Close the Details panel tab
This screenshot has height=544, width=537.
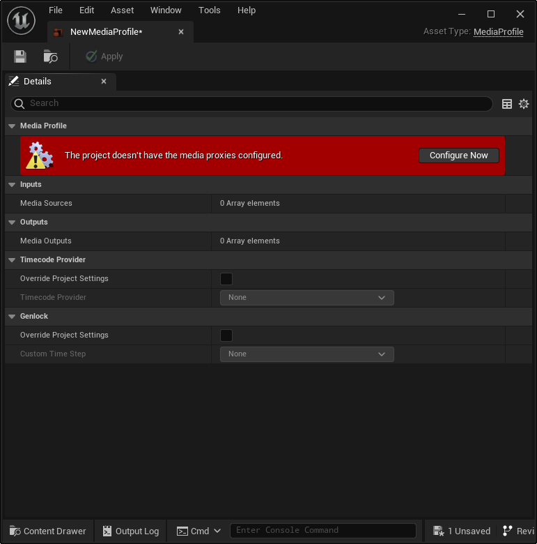click(104, 81)
